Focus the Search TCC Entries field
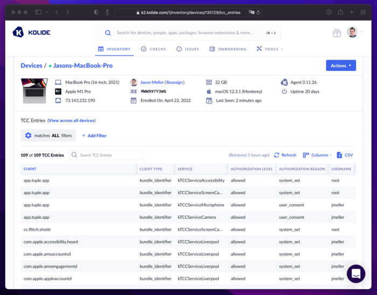 [x=106, y=155]
